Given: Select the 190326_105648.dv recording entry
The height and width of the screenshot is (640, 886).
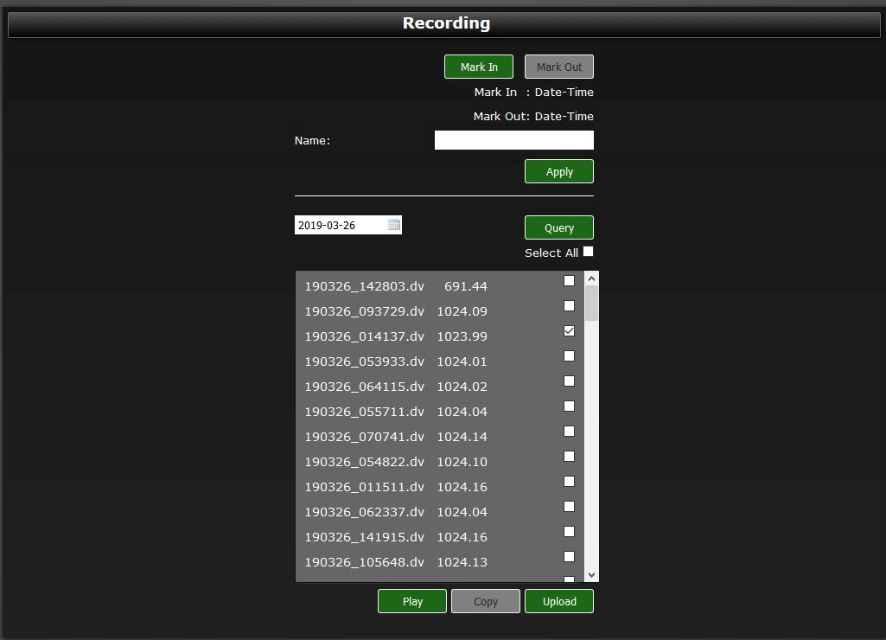Looking at the screenshot, I should click(x=364, y=562).
